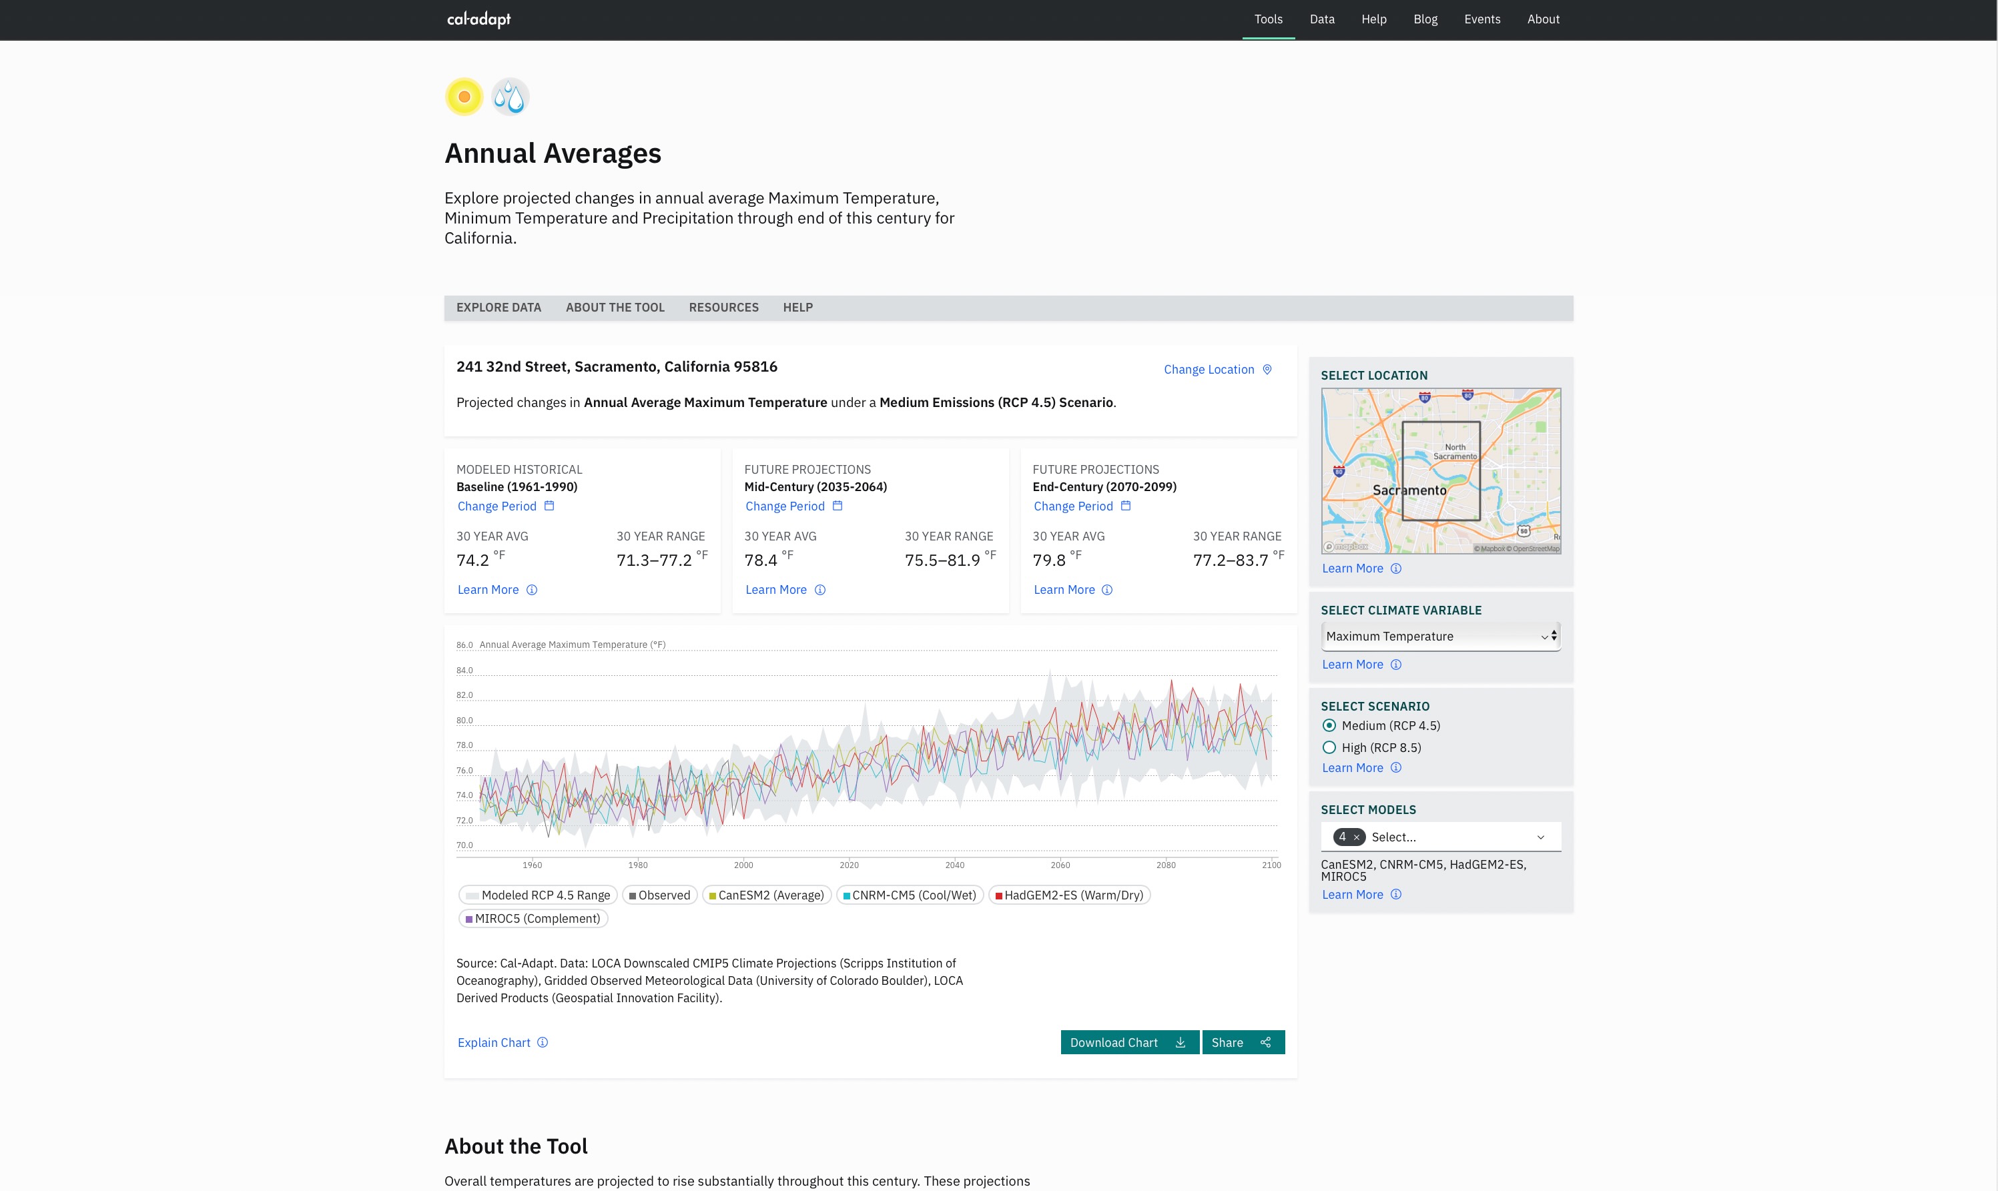Click the cal-adapt logo
The width and height of the screenshot is (1998, 1191).
[x=478, y=19]
